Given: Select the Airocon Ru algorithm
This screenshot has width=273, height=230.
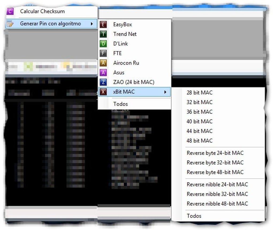Looking at the screenshot, I should (x=135, y=63).
